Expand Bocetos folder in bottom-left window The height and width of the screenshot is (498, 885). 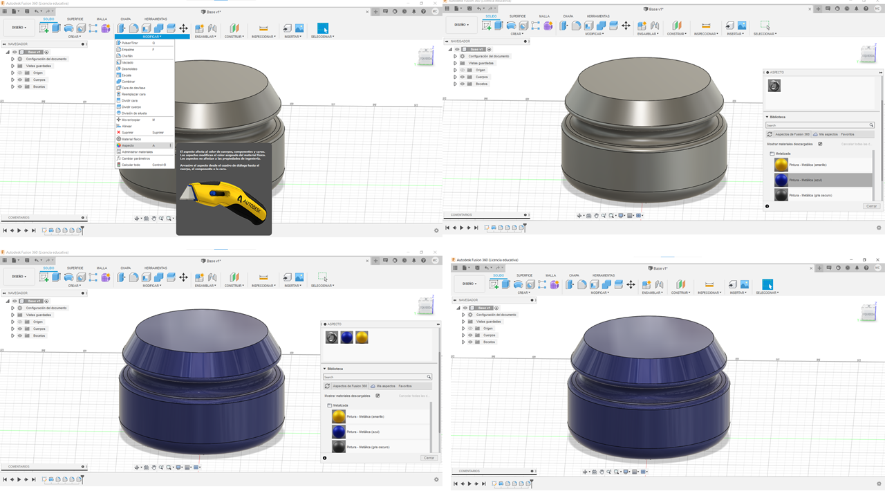click(12, 335)
